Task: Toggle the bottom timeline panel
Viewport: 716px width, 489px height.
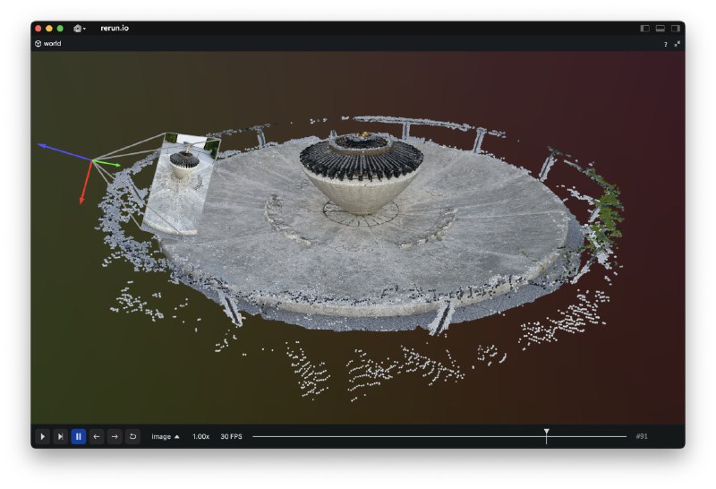Action: 660,29
